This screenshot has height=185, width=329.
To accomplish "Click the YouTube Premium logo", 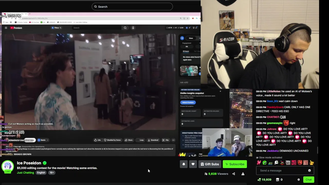I will pyautogui.click(x=16, y=28).
